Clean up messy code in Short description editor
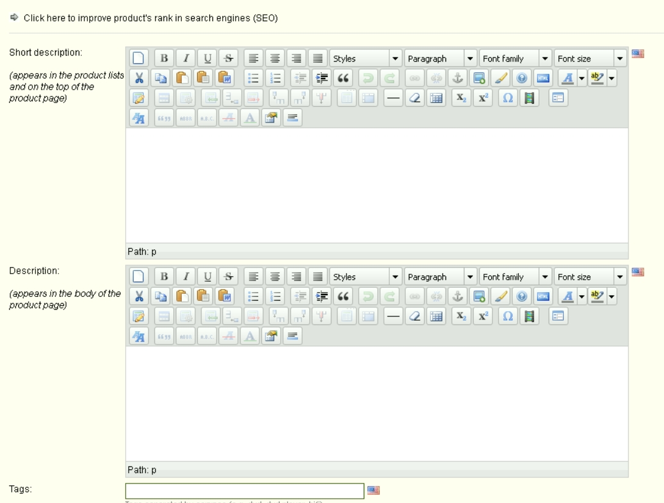This screenshot has height=503, width=664. (500, 78)
